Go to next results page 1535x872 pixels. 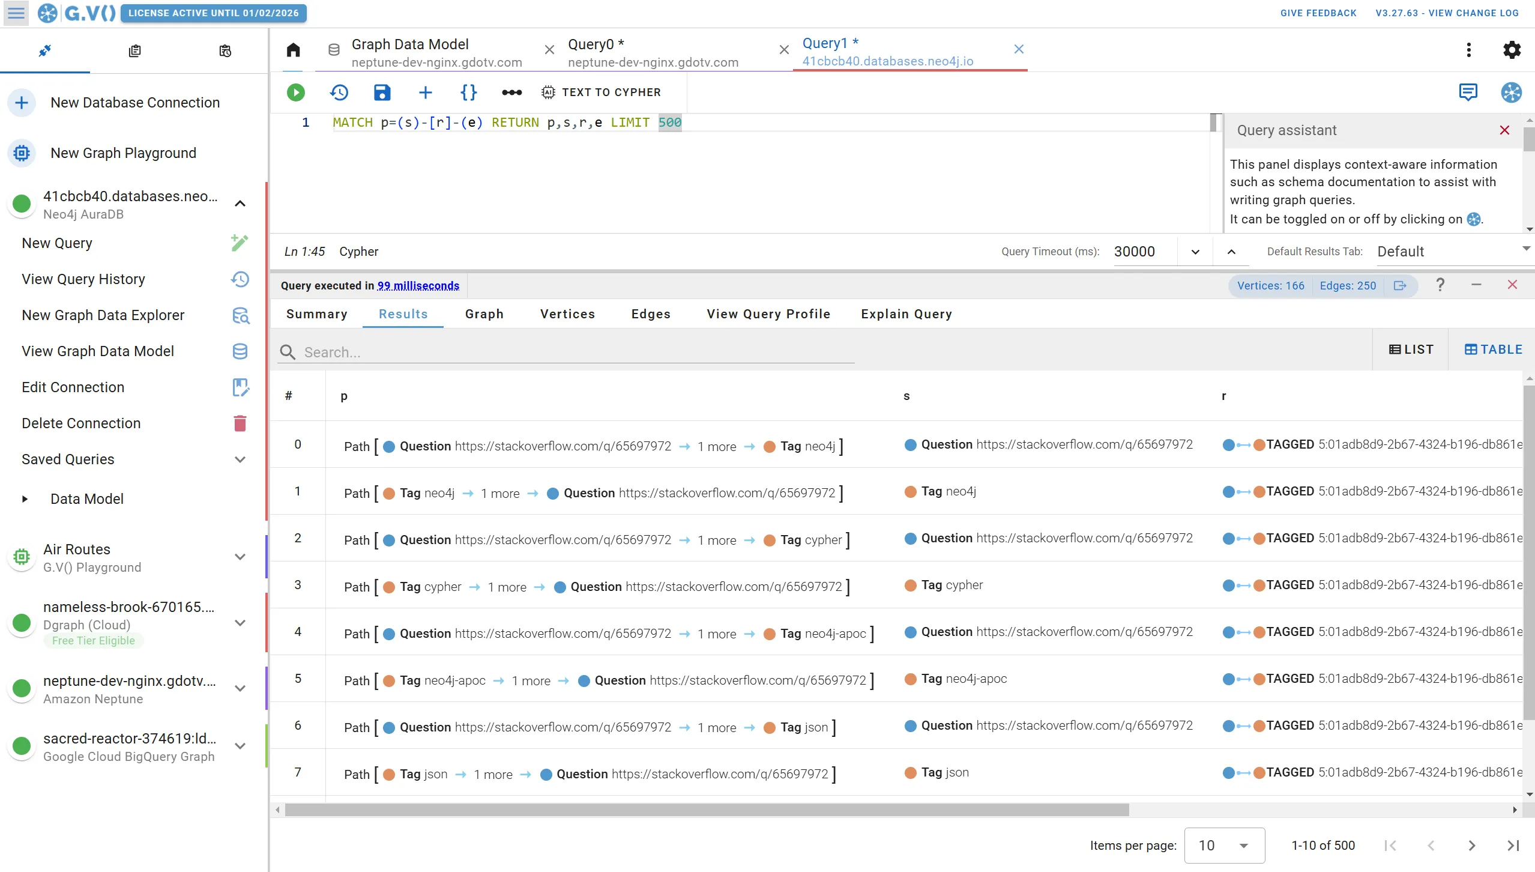tap(1471, 846)
